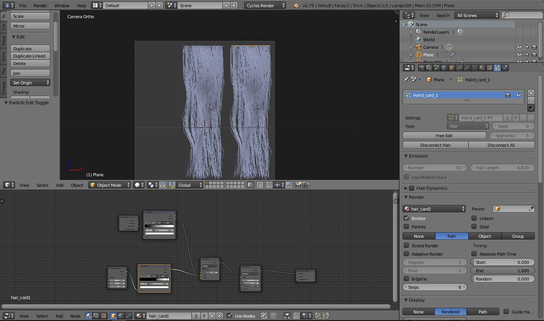Click the Duplicate Linked button
Screen dimensions: 544x321
click(x=30, y=56)
